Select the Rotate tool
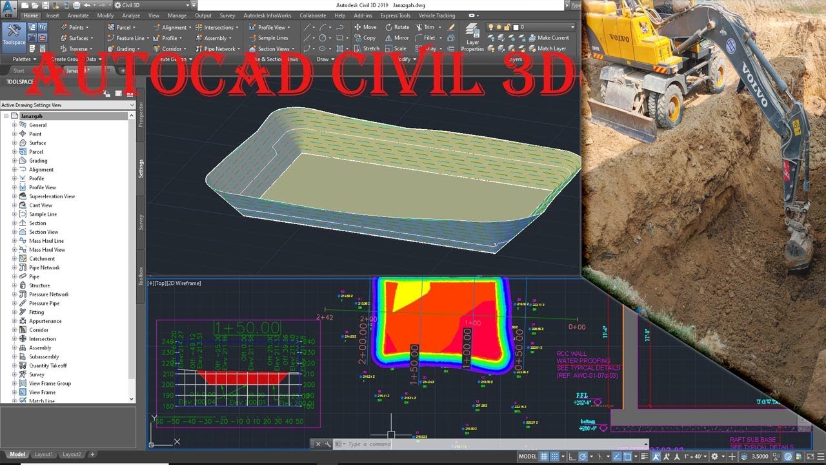Image resolution: width=826 pixels, height=465 pixels. (397, 27)
